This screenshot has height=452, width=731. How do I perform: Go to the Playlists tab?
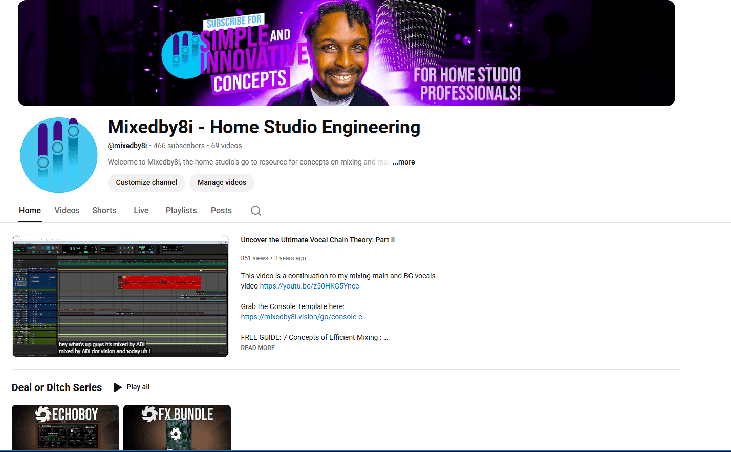click(181, 211)
